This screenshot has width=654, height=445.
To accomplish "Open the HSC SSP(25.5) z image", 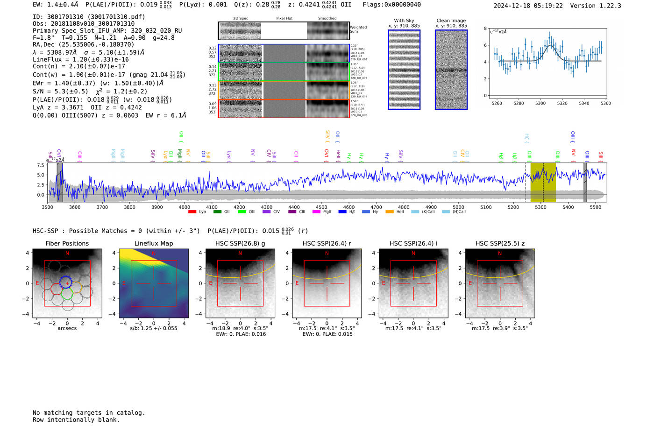I will pos(500,283).
